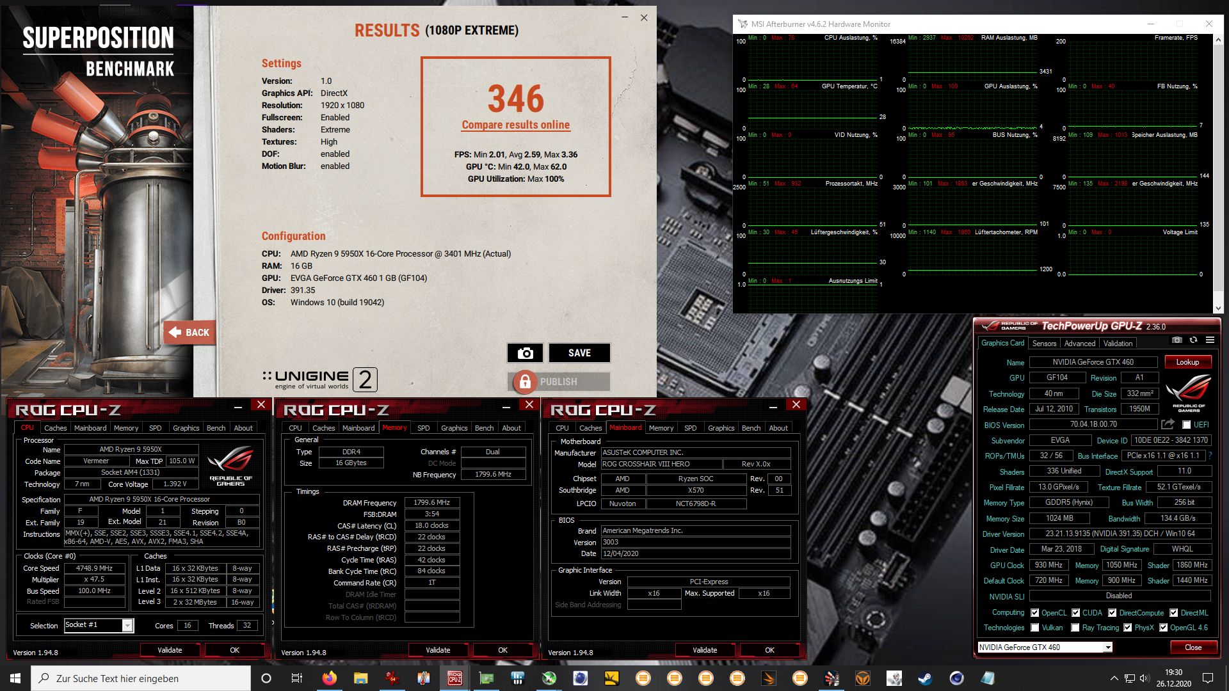Click the 4748.9 MHz Core Speed value

tap(94, 568)
